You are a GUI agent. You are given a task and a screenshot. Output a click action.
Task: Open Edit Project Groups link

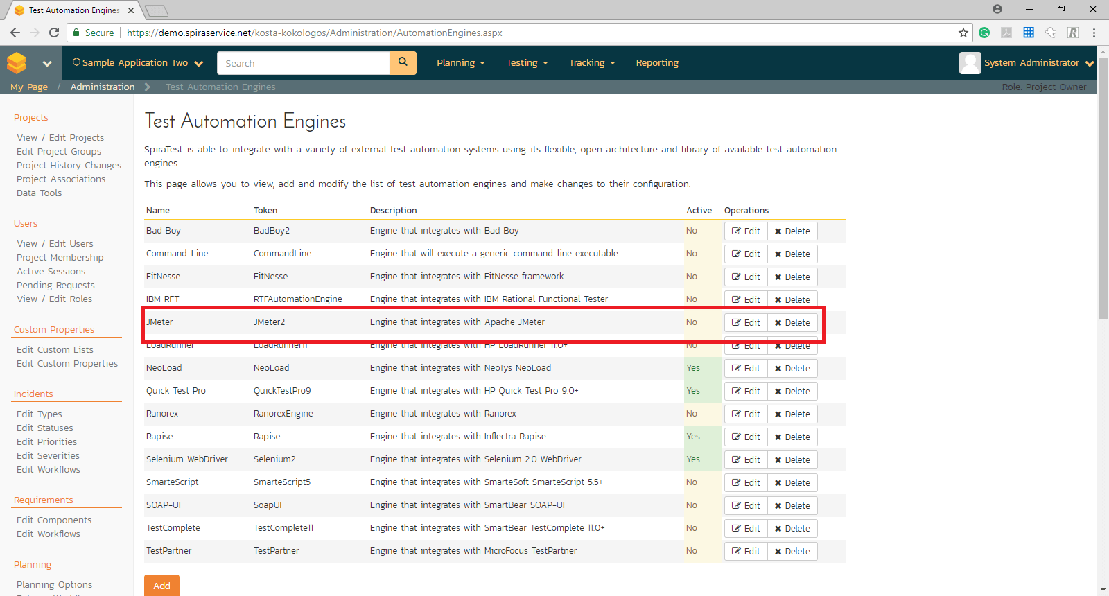(x=59, y=152)
